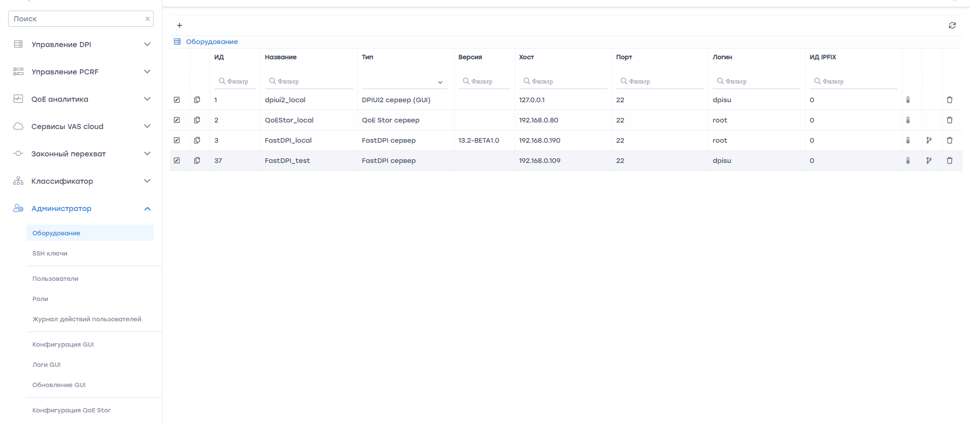The height and width of the screenshot is (425, 970).
Task: Refresh the equipment table
Action: coord(952,25)
